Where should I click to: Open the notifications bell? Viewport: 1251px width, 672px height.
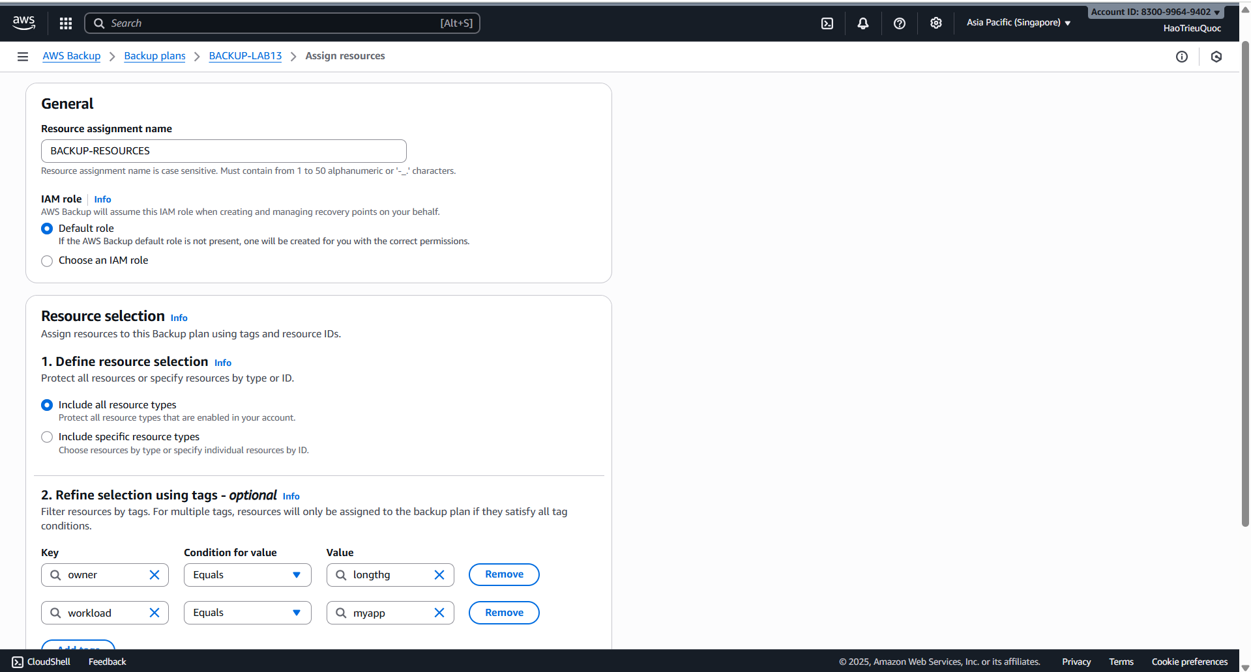coord(862,23)
